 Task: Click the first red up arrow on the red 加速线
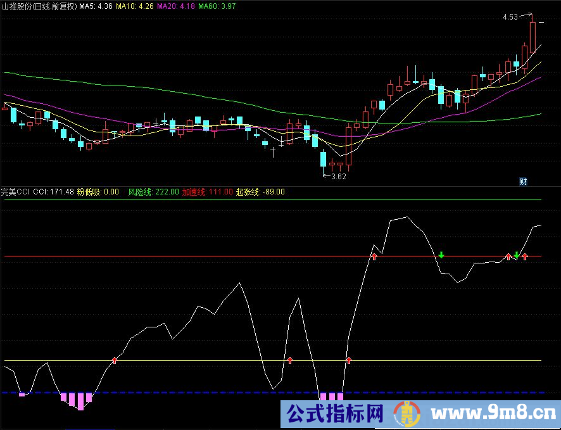pyautogui.click(x=374, y=256)
